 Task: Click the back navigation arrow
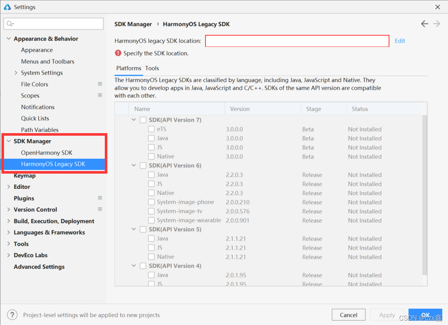[x=424, y=24]
